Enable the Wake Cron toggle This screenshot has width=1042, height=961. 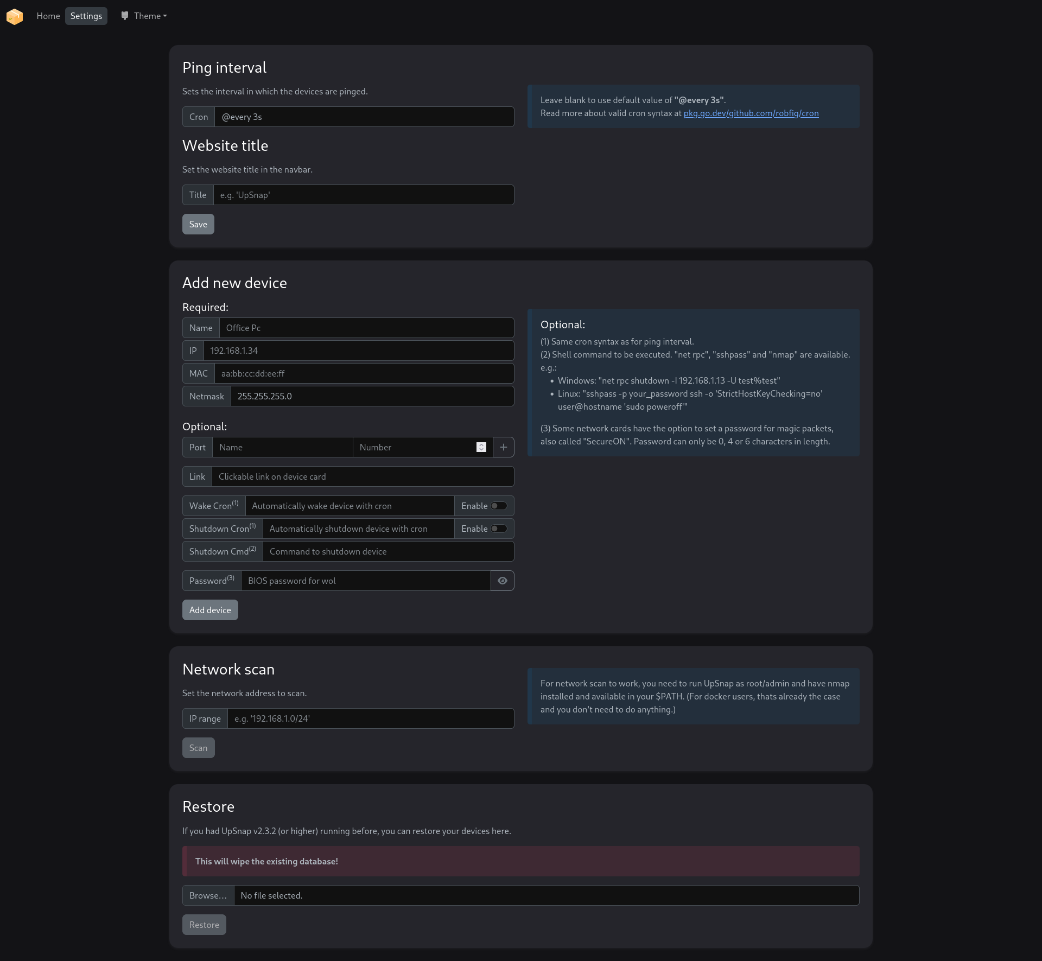pyautogui.click(x=499, y=506)
